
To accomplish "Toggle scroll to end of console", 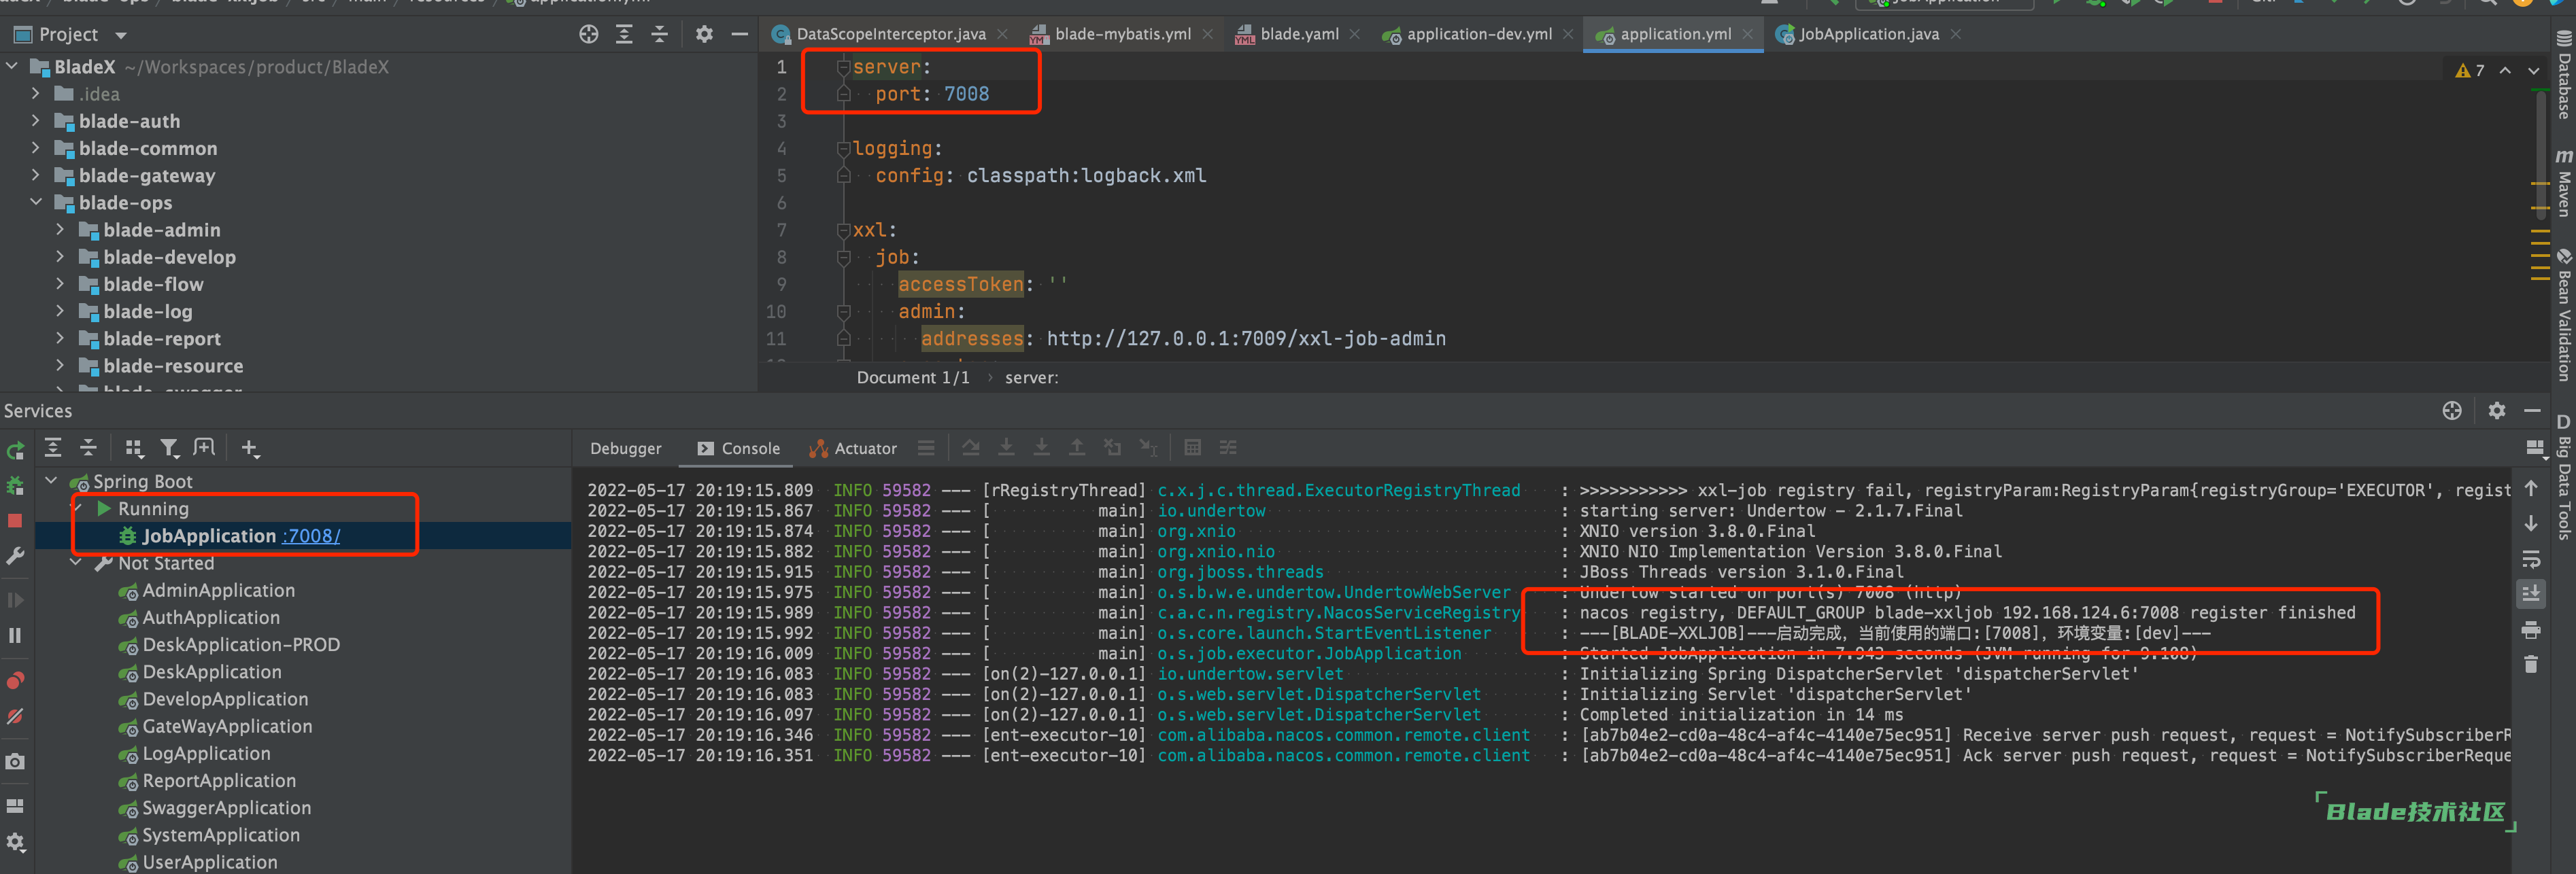I will pyautogui.click(x=2531, y=593).
